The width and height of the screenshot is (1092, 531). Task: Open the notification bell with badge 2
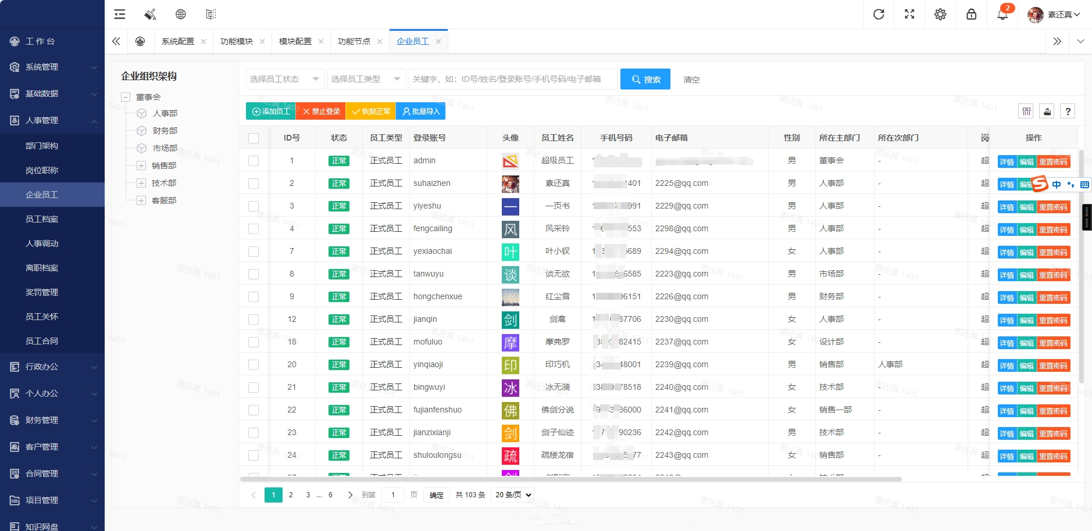click(x=1001, y=14)
